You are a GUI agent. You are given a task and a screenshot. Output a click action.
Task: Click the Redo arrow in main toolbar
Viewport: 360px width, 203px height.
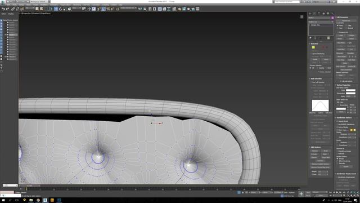click(x=7, y=9)
